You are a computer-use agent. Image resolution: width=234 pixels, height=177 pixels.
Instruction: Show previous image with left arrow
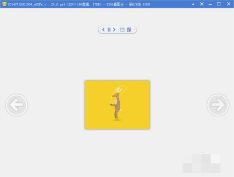pos(16,105)
